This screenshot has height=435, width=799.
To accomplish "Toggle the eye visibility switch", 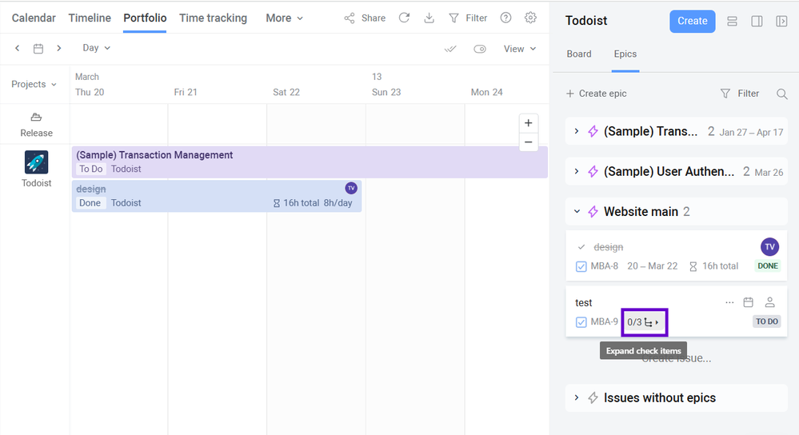I will click(480, 49).
